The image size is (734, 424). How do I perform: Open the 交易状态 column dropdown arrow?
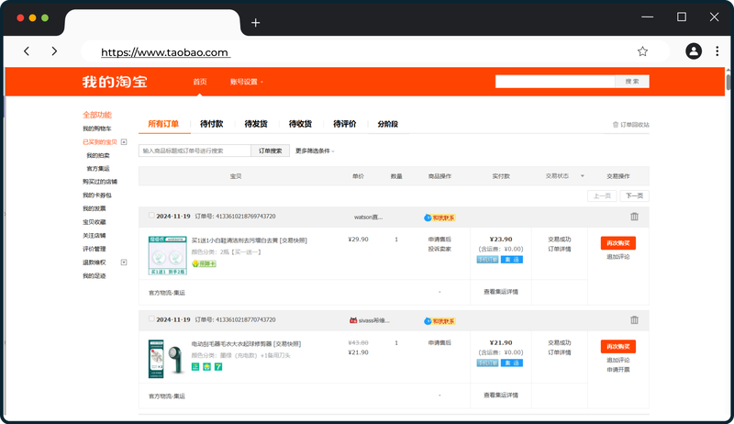point(583,176)
